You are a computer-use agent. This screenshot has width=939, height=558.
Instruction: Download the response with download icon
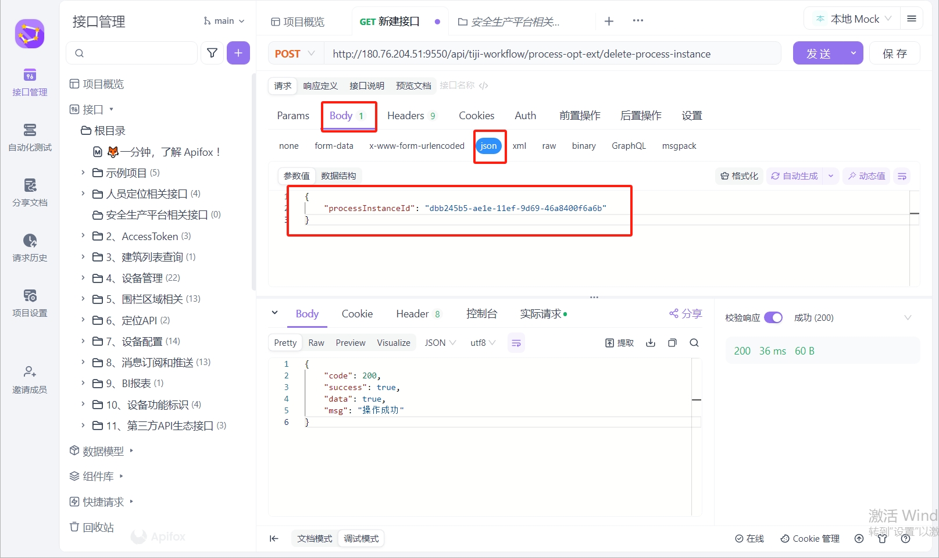pos(651,343)
